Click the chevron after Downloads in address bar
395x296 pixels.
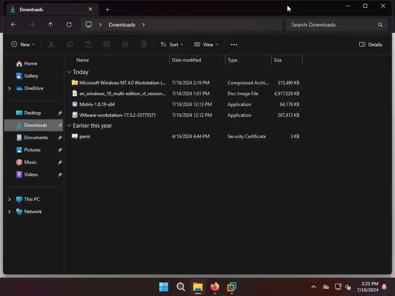point(143,25)
